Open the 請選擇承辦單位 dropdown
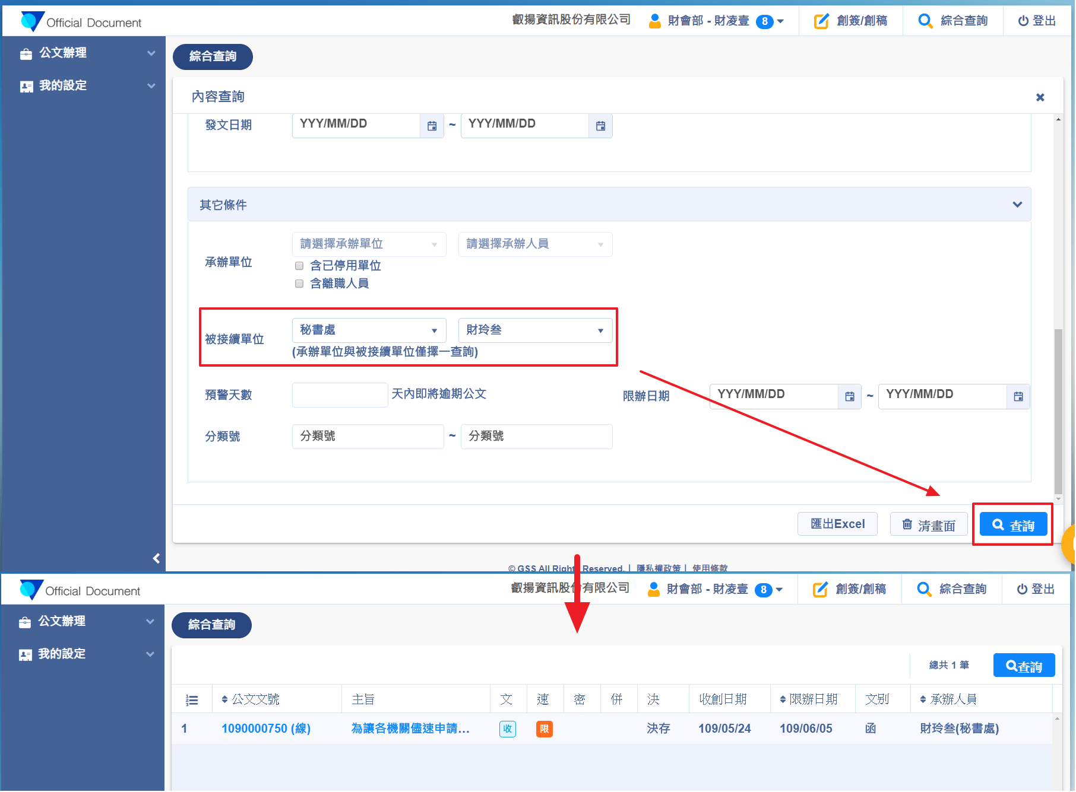This screenshot has width=1076, height=792. coord(369,244)
